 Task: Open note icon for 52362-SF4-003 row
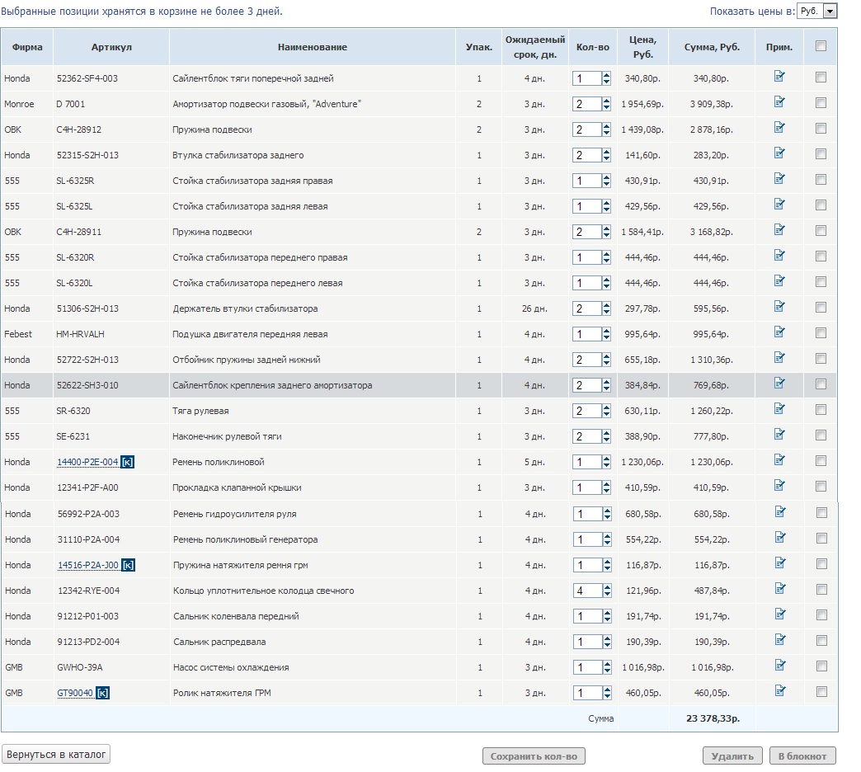pos(779,78)
